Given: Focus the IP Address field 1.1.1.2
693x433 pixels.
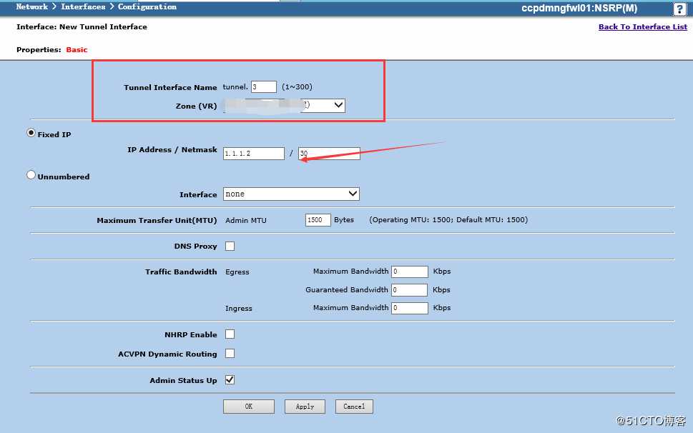Looking at the screenshot, I should click(x=254, y=154).
